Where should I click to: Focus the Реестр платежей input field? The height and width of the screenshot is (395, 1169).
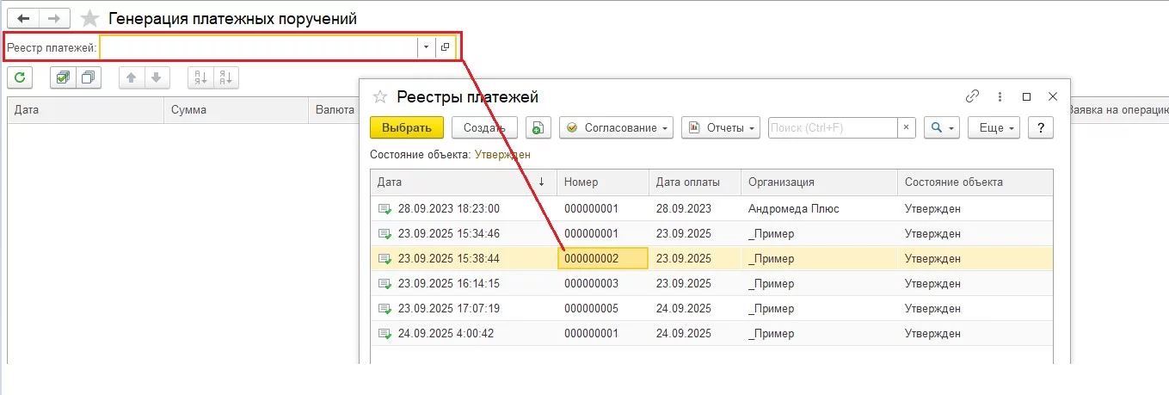(x=259, y=47)
